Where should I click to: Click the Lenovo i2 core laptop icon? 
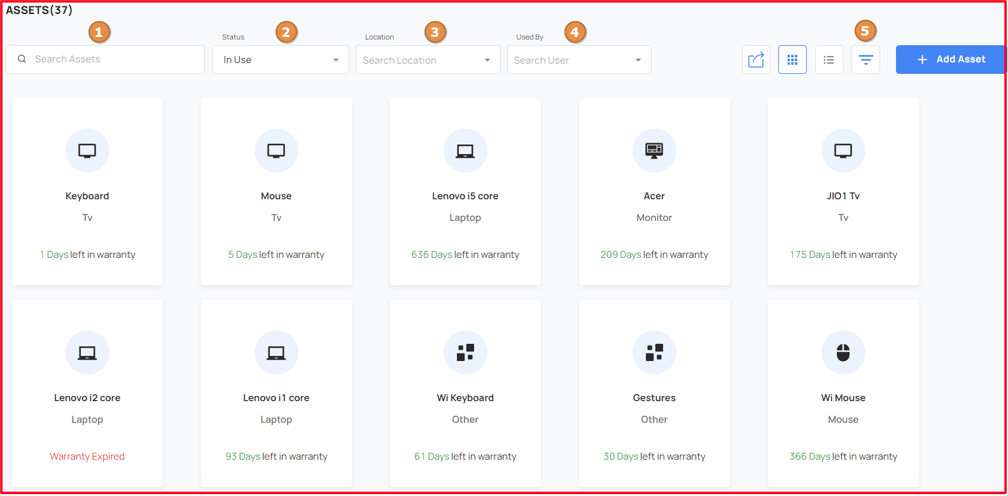87,353
